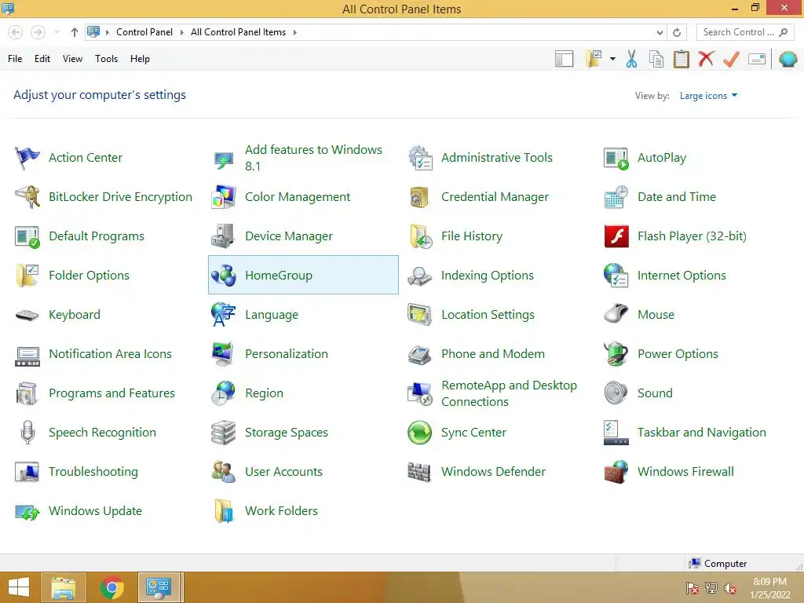Image resolution: width=804 pixels, height=603 pixels.
Task: Click the BitLocker Drive Encryption icon
Action: 27,197
